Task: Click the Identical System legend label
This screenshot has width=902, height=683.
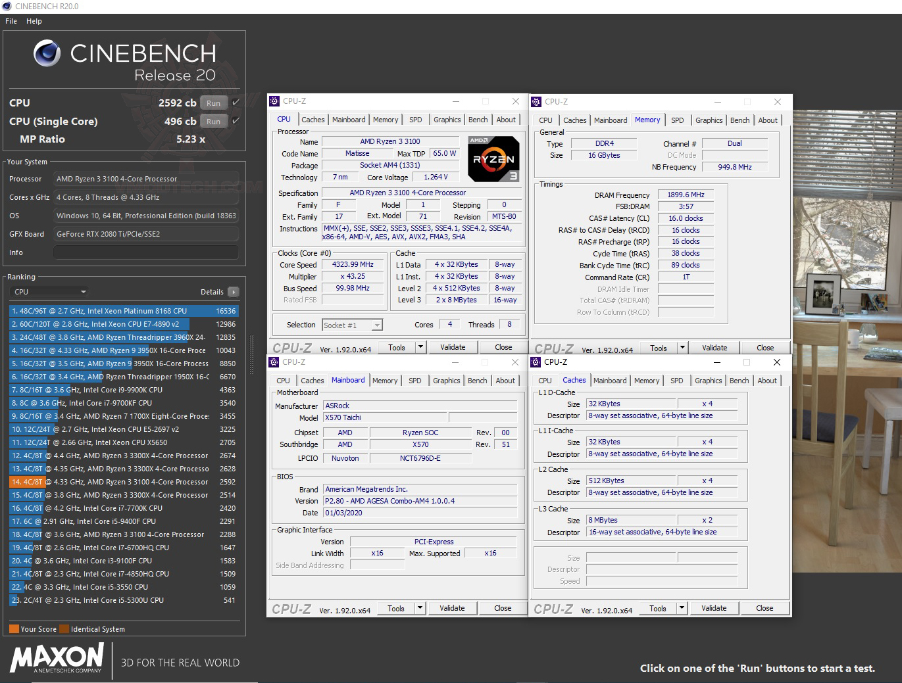Action: point(98,629)
